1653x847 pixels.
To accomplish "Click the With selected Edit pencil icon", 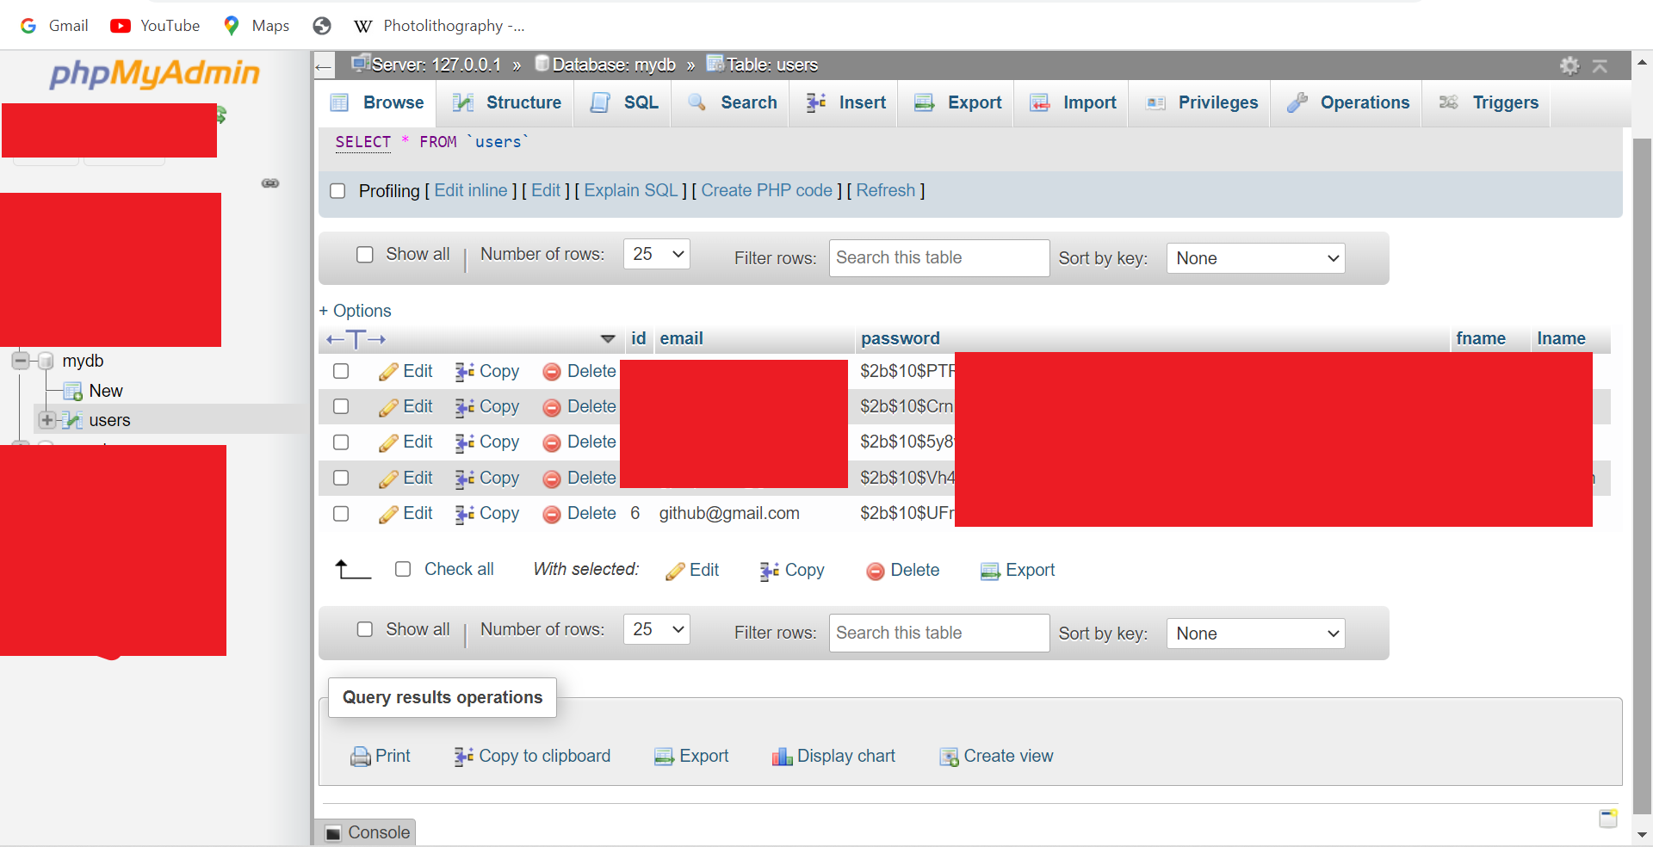I will [x=675, y=571].
